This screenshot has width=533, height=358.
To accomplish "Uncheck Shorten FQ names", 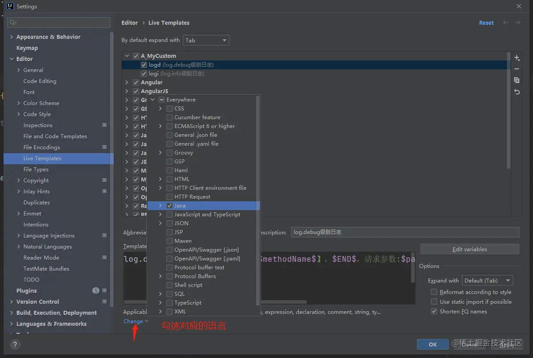I will coord(434,312).
